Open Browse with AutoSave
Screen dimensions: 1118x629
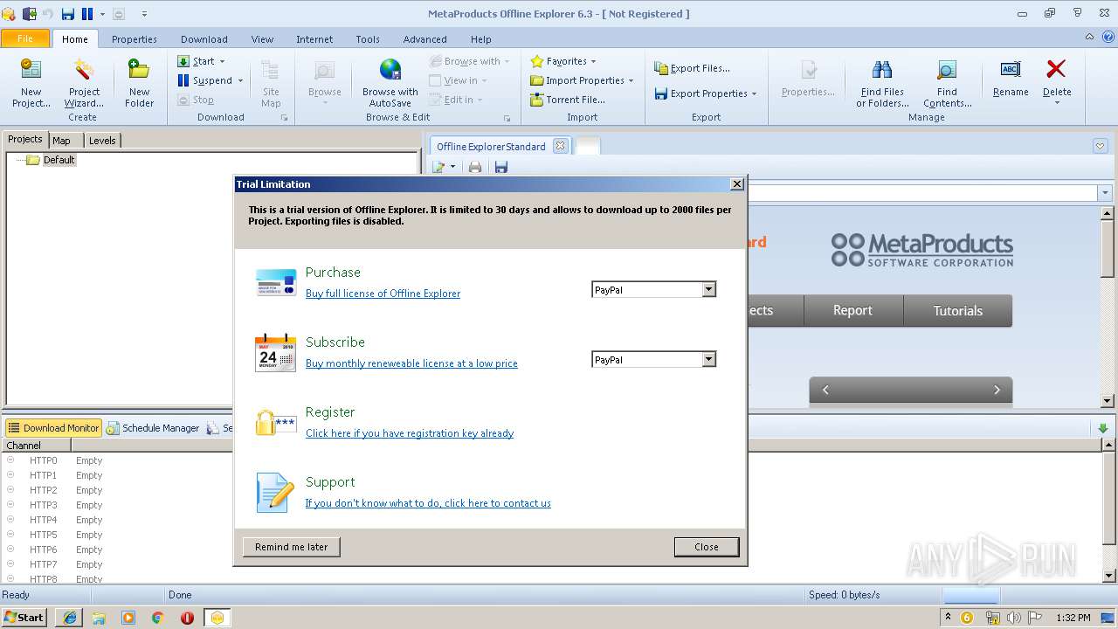pyautogui.click(x=390, y=84)
